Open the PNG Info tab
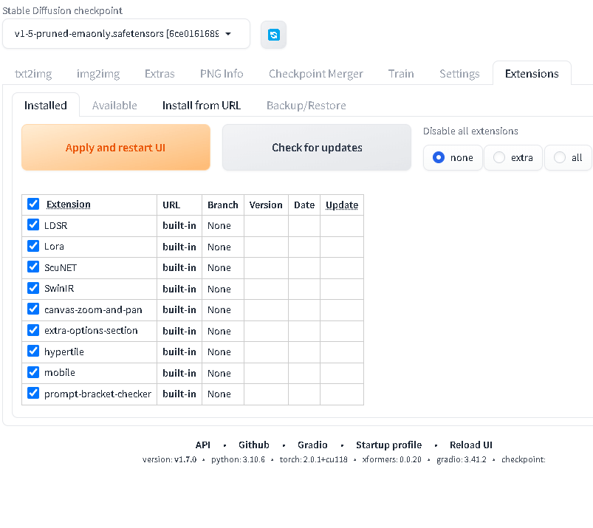Image resolution: width=593 pixels, height=528 pixels. coord(222,74)
